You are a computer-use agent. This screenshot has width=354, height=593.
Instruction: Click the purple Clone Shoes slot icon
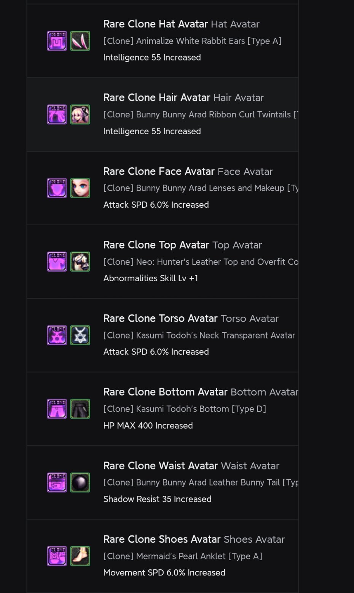pos(57,556)
